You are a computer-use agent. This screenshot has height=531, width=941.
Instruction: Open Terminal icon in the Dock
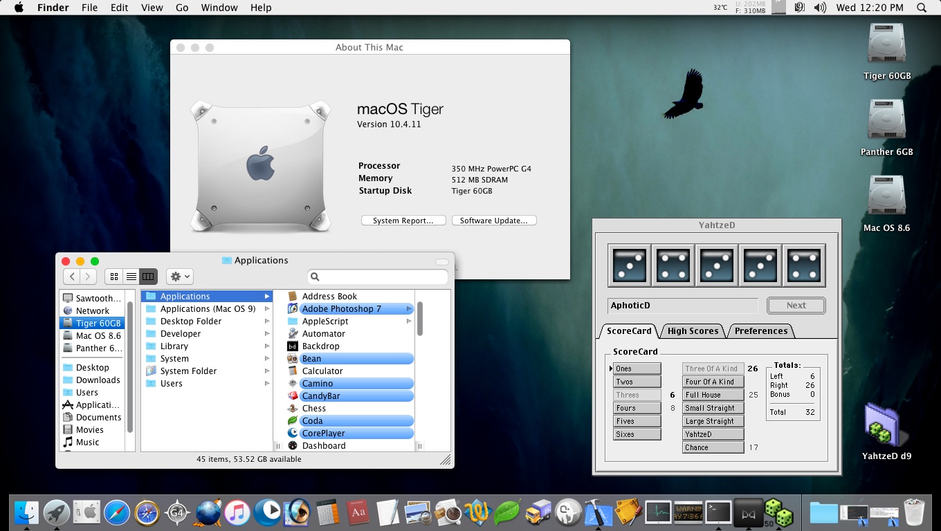tap(718, 512)
